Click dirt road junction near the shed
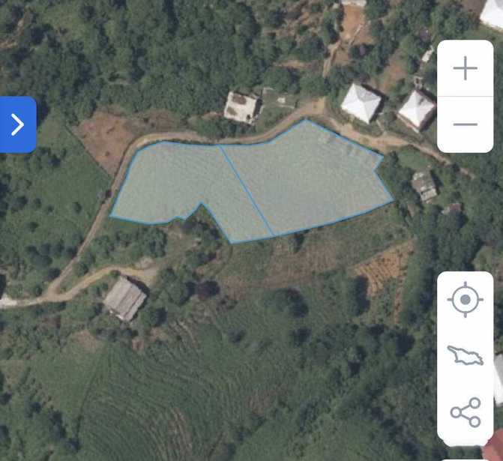 coord(55,290)
